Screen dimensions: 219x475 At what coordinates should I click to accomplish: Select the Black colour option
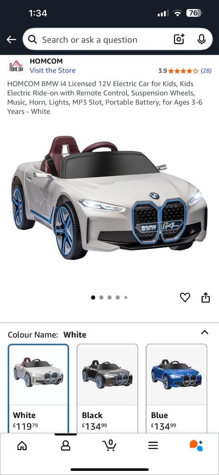click(x=108, y=389)
